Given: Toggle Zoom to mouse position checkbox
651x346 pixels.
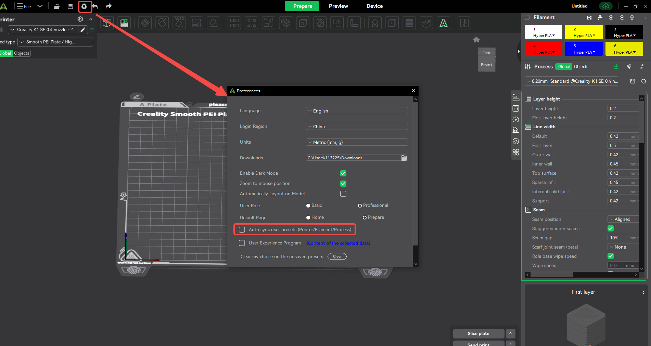Looking at the screenshot, I should 343,184.
